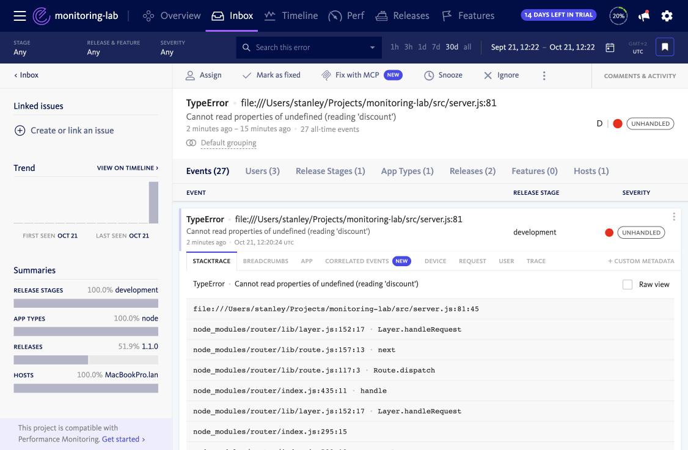Screen dimensions: 688x450
Task: Open the Request tab
Action: [472, 261]
